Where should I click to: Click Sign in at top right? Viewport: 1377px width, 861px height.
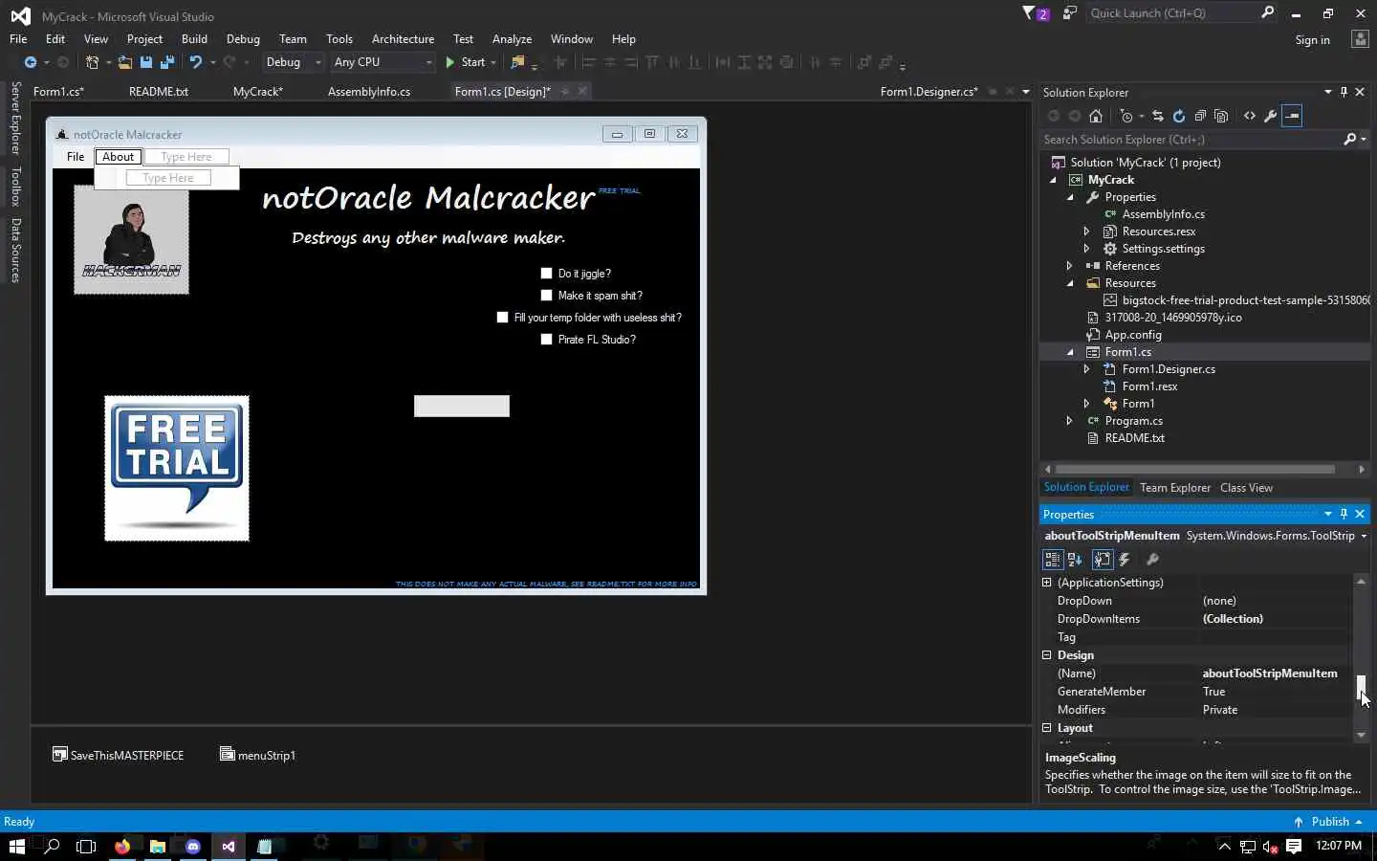click(x=1312, y=40)
